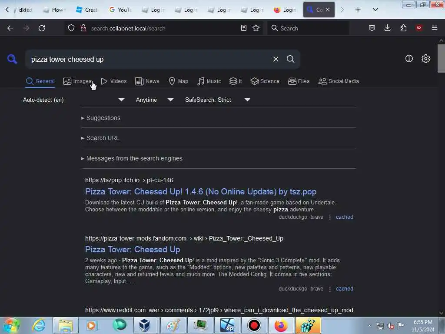This screenshot has width=445, height=334.
Task: Open the about info icon
Action: tap(409, 59)
